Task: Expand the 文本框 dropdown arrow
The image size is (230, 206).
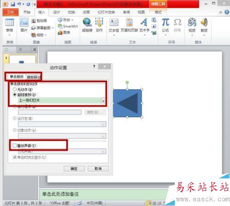Action: click(x=114, y=35)
